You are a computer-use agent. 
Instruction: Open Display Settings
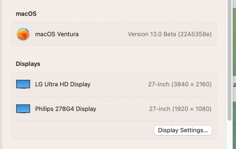183,130
